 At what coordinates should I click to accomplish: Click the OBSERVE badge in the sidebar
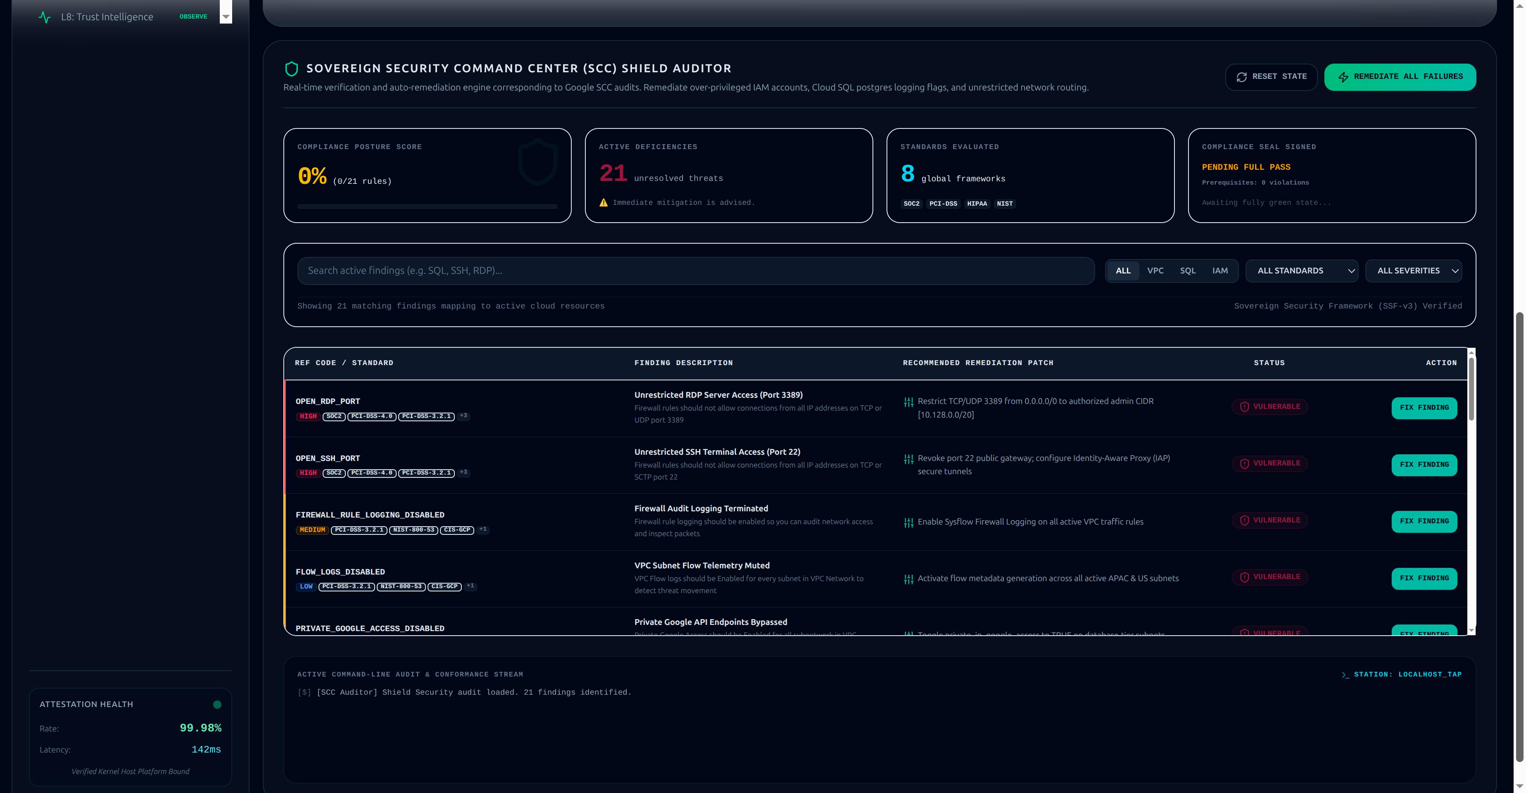click(193, 17)
